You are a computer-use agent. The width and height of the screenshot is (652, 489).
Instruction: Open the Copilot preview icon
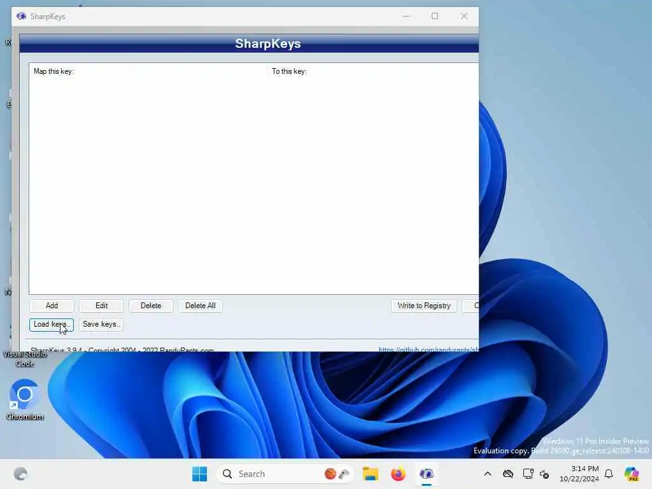[632, 474]
